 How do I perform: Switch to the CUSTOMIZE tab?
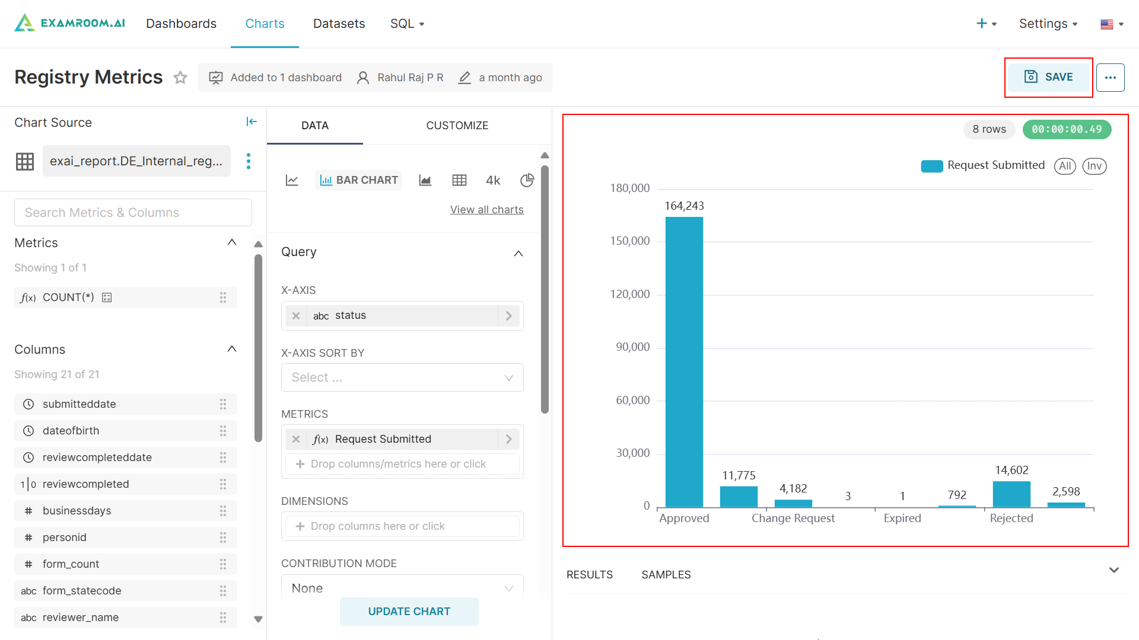click(457, 126)
